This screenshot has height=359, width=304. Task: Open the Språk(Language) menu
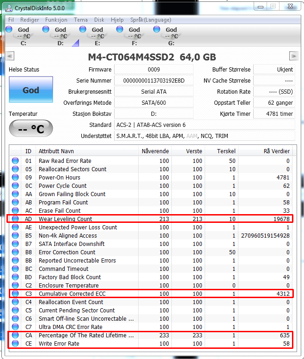point(151,20)
